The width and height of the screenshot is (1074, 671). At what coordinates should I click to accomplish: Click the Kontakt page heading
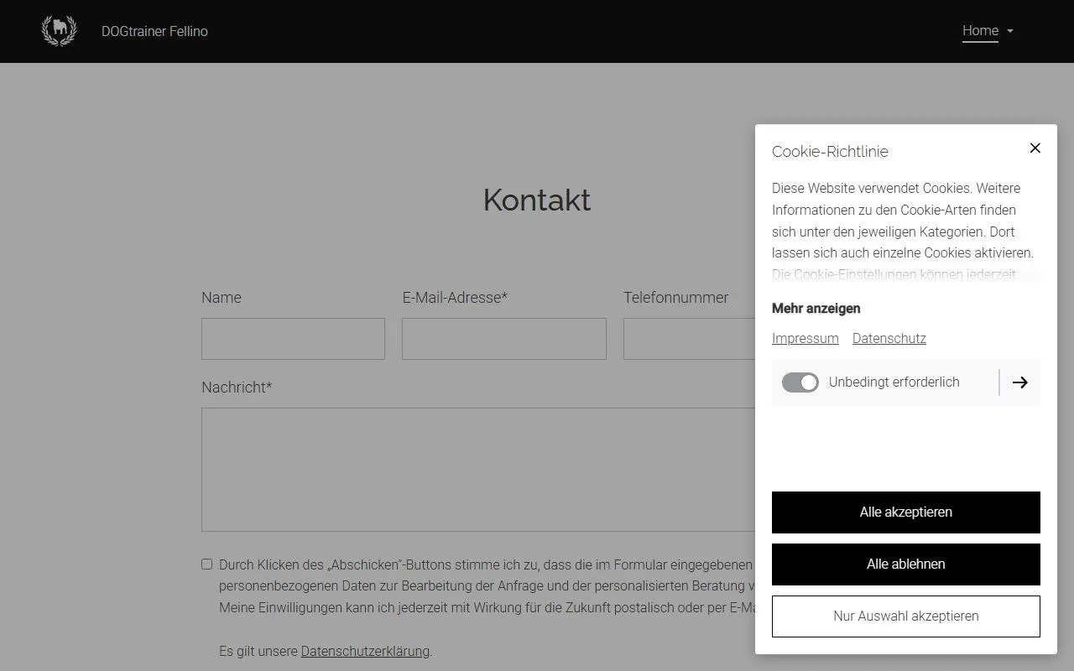537,200
